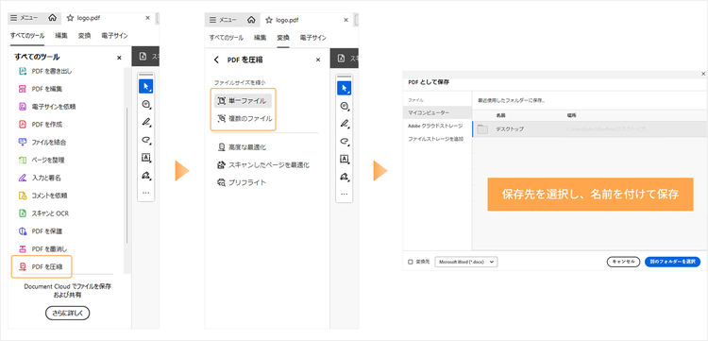708x341 pixels.
Task: Click すべてのツール list vertical scrollbar
Action: pyautogui.click(x=127, y=176)
